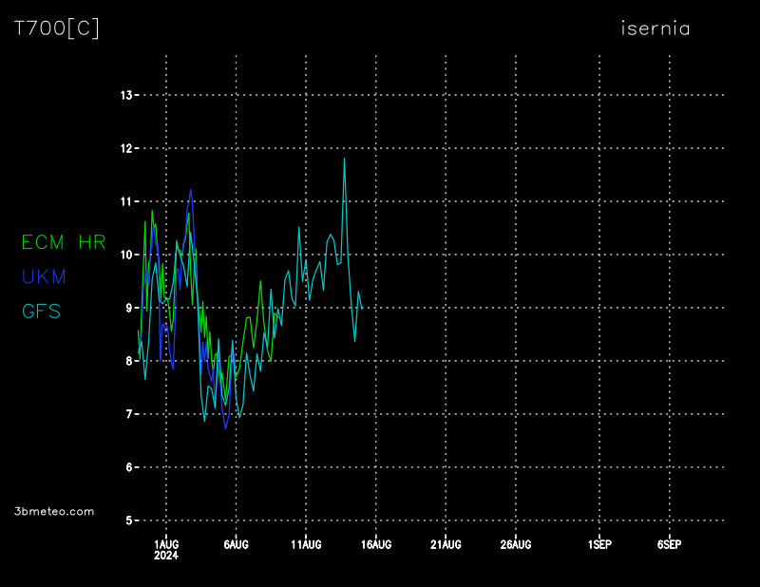This screenshot has height=587, width=760.
Task: Click the 5 temperature axis label
Action: (x=128, y=521)
